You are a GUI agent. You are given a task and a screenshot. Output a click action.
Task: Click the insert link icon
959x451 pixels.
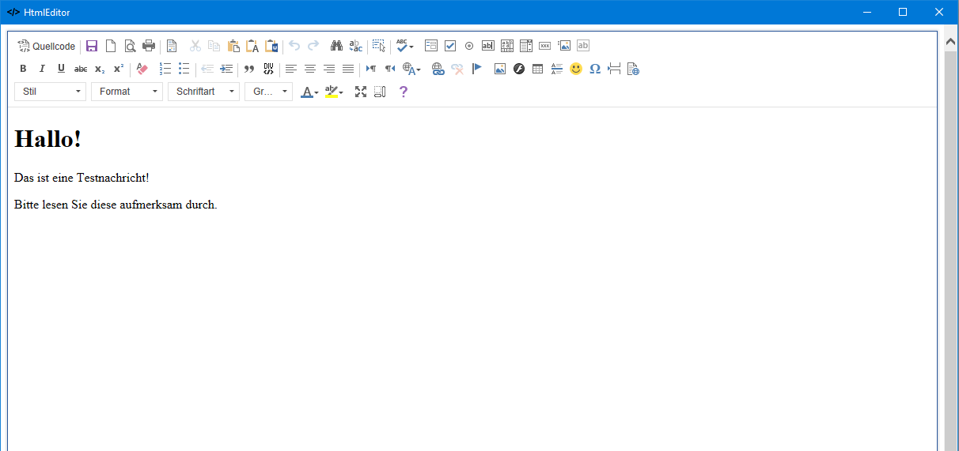click(438, 69)
